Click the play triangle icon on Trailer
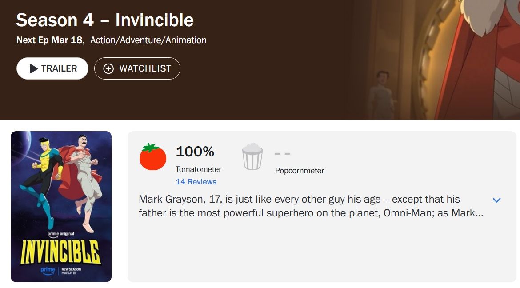Screen dimensions: 520x288 (33, 69)
